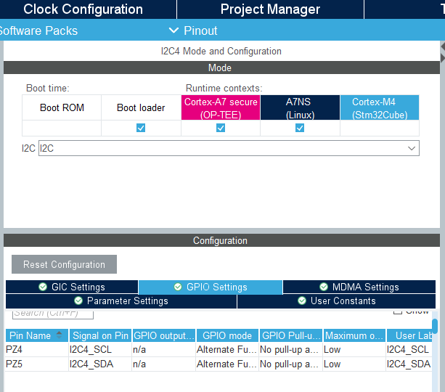Click the User Constants green check icon
The width and height of the screenshot is (445, 392).
302,301
